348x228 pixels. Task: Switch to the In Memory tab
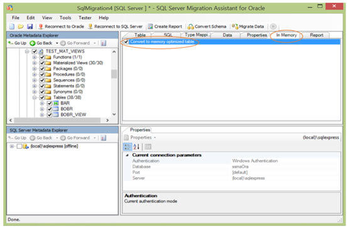(286, 35)
